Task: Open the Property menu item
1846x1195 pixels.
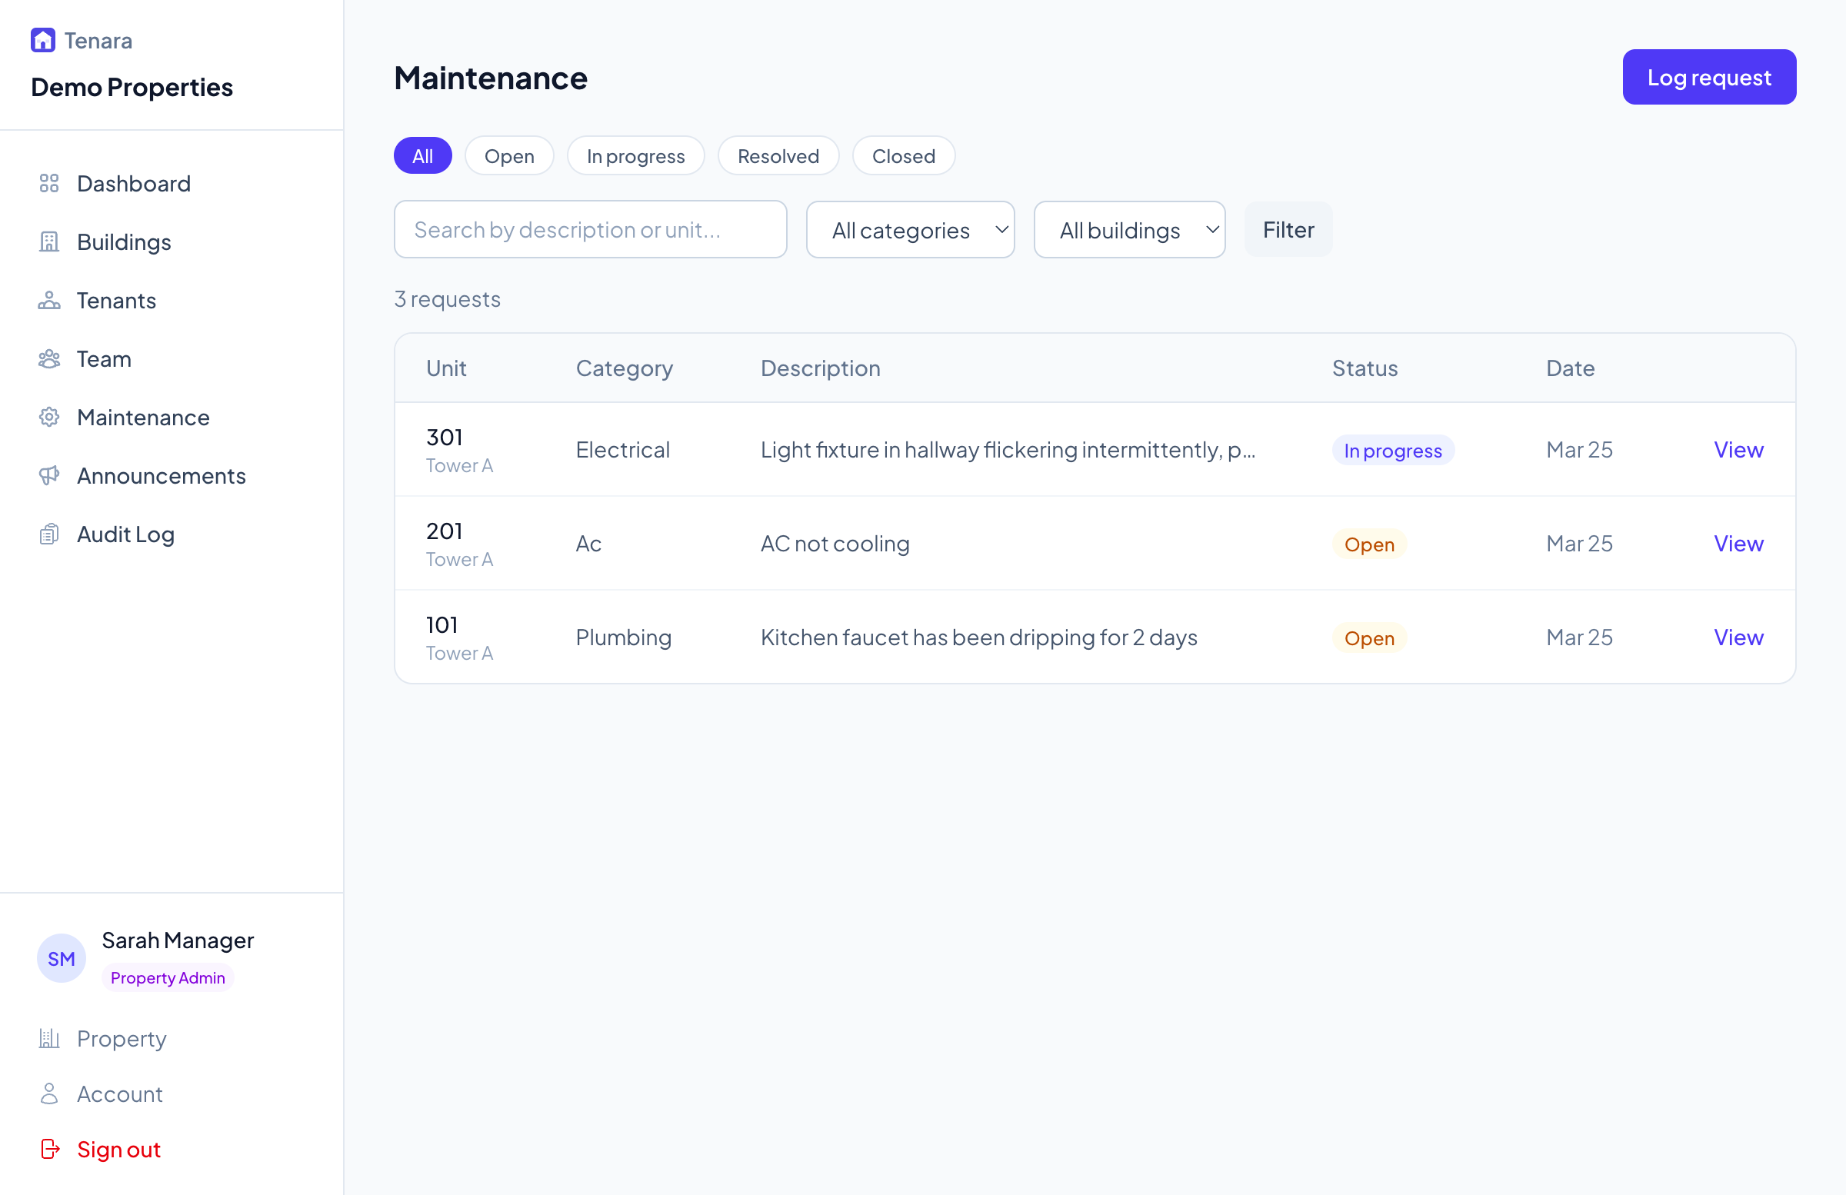Action: [122, 1038]
